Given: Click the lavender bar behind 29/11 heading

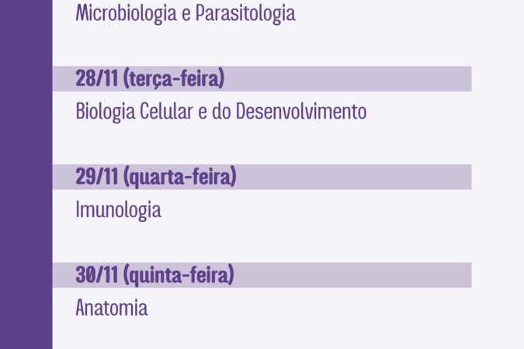Looking at the screenshot, I should click(x=262, y=177).
